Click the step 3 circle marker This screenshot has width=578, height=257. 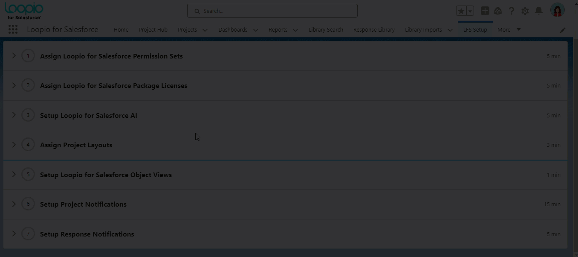(x=28, y=115)
